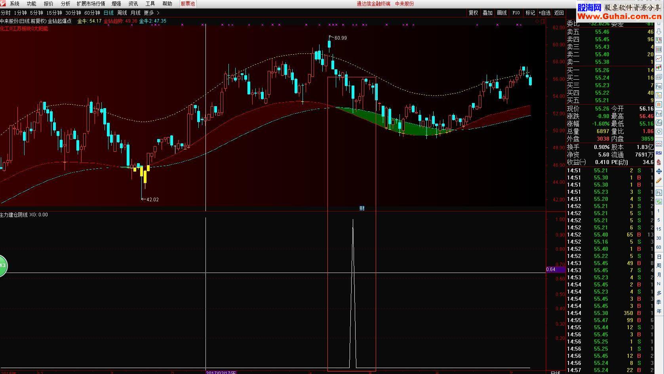Click the four-arrow move icon in sidebar
The height and width of the screenshot is (374, 664).
pos(659,171)
